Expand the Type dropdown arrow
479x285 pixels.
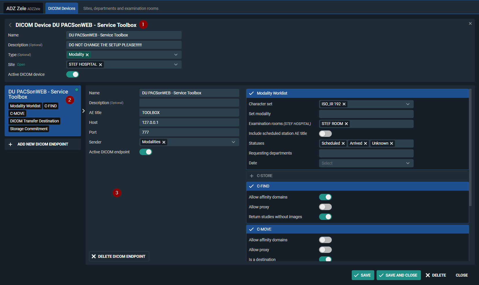tap(176, 55)
